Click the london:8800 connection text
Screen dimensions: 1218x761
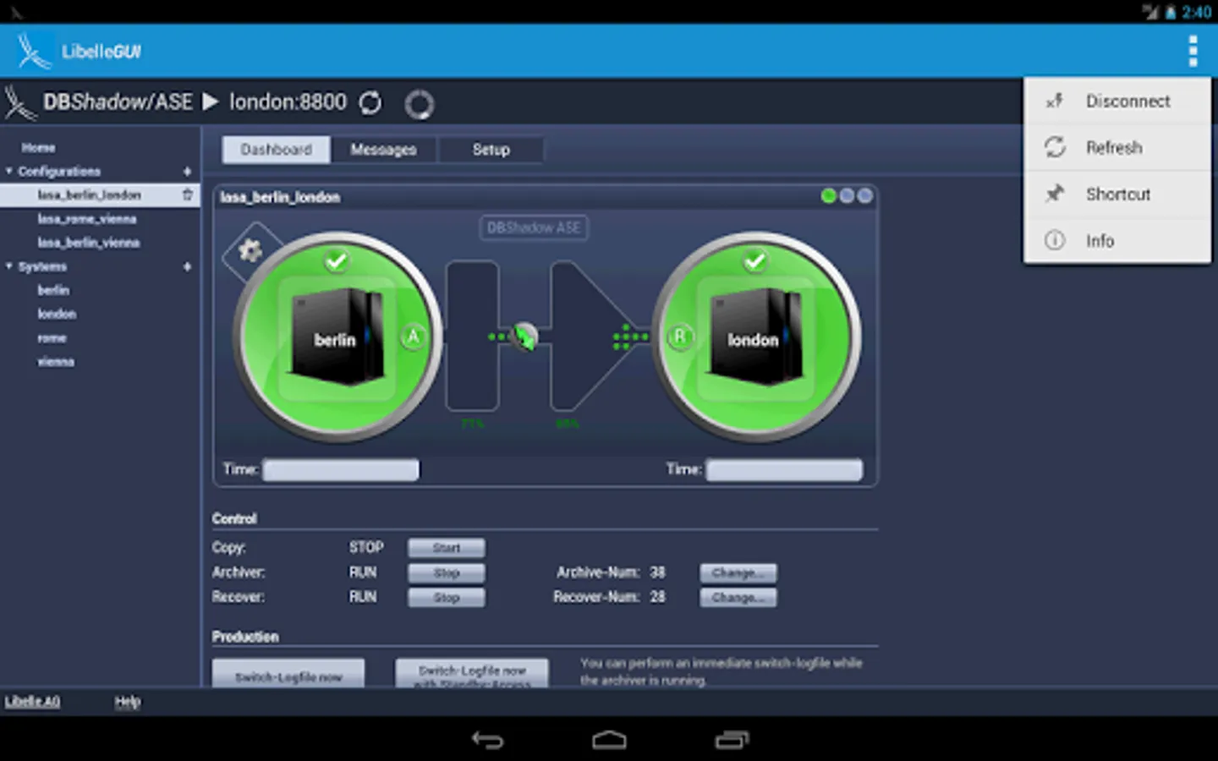[288, 102]
